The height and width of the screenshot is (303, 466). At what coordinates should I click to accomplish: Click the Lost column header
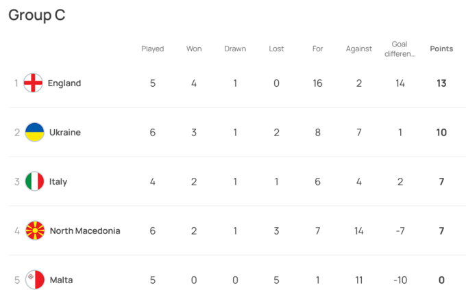[276, 49]
